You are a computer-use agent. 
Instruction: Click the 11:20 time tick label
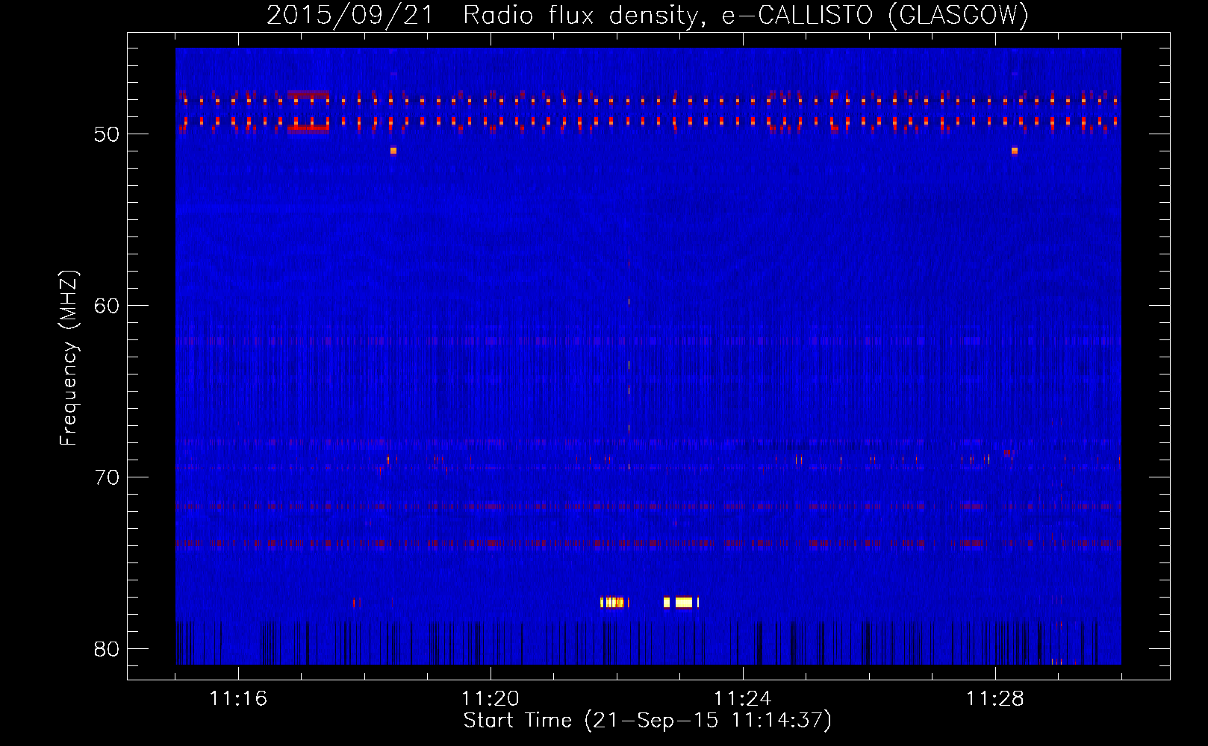[491, 699]
